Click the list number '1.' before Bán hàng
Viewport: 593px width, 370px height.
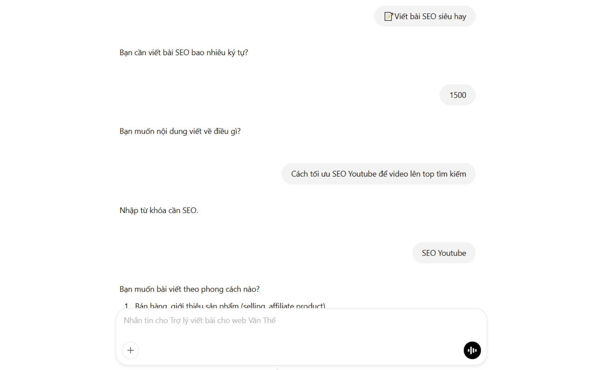click(127, 306)
